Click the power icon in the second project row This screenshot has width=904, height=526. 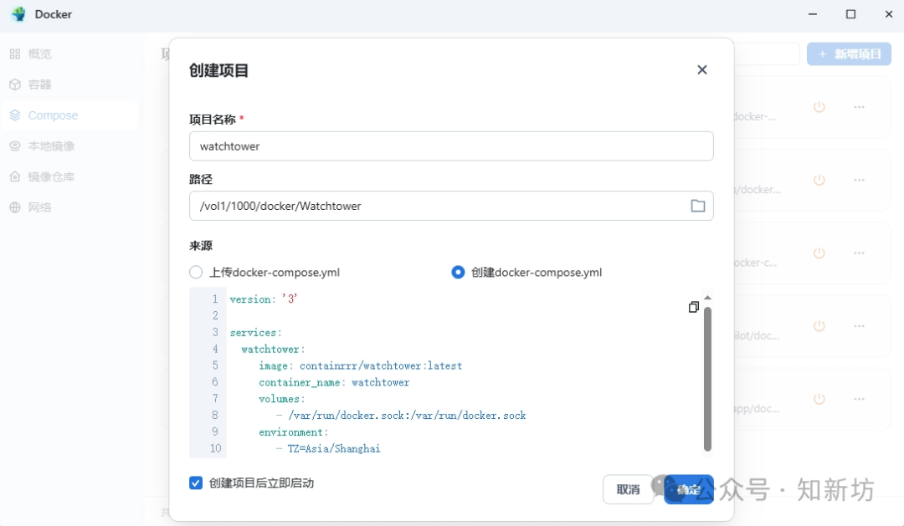click(819, 180)
